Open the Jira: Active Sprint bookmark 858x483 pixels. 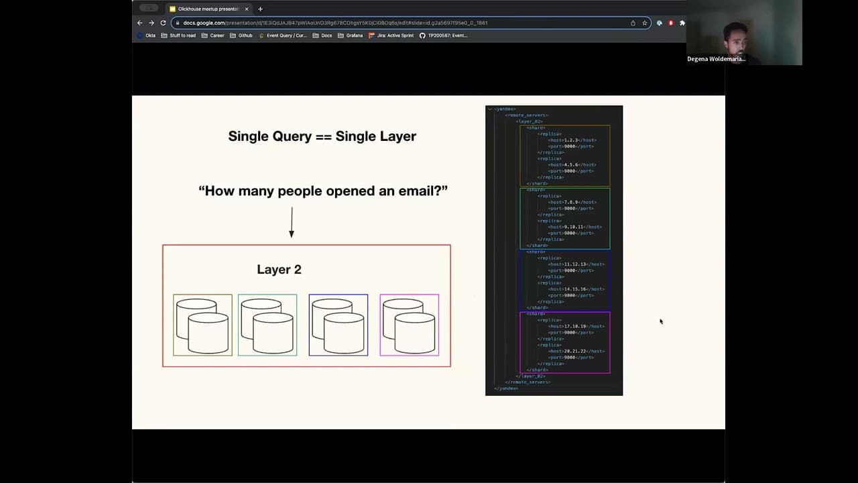tap(391, 36)
